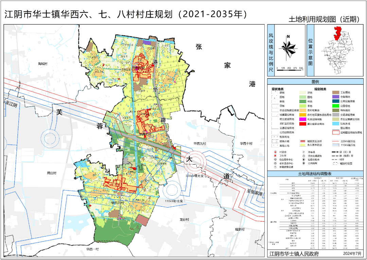This screenshot has width=367, height=260.
Task: Click the 现状 交通运输用地 legend line symbol
Action: [x=275, y=128]
